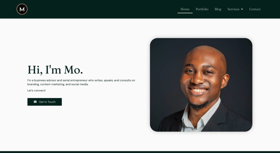Expand the Services dropdown caret
280x153 pixels.
[x=242, y=9]
